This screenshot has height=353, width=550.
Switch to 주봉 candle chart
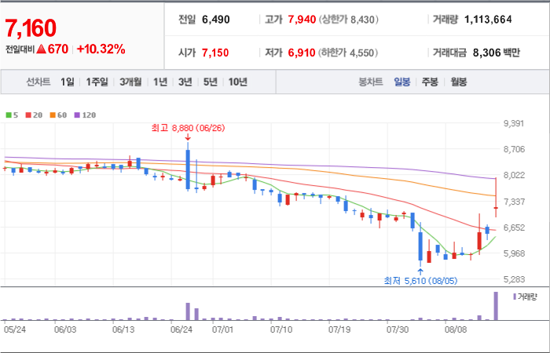coord(430,82)
